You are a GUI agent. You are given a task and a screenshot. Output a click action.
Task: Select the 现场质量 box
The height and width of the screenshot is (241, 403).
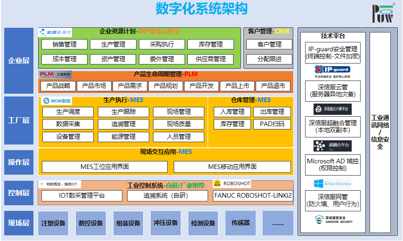point(178,124)
